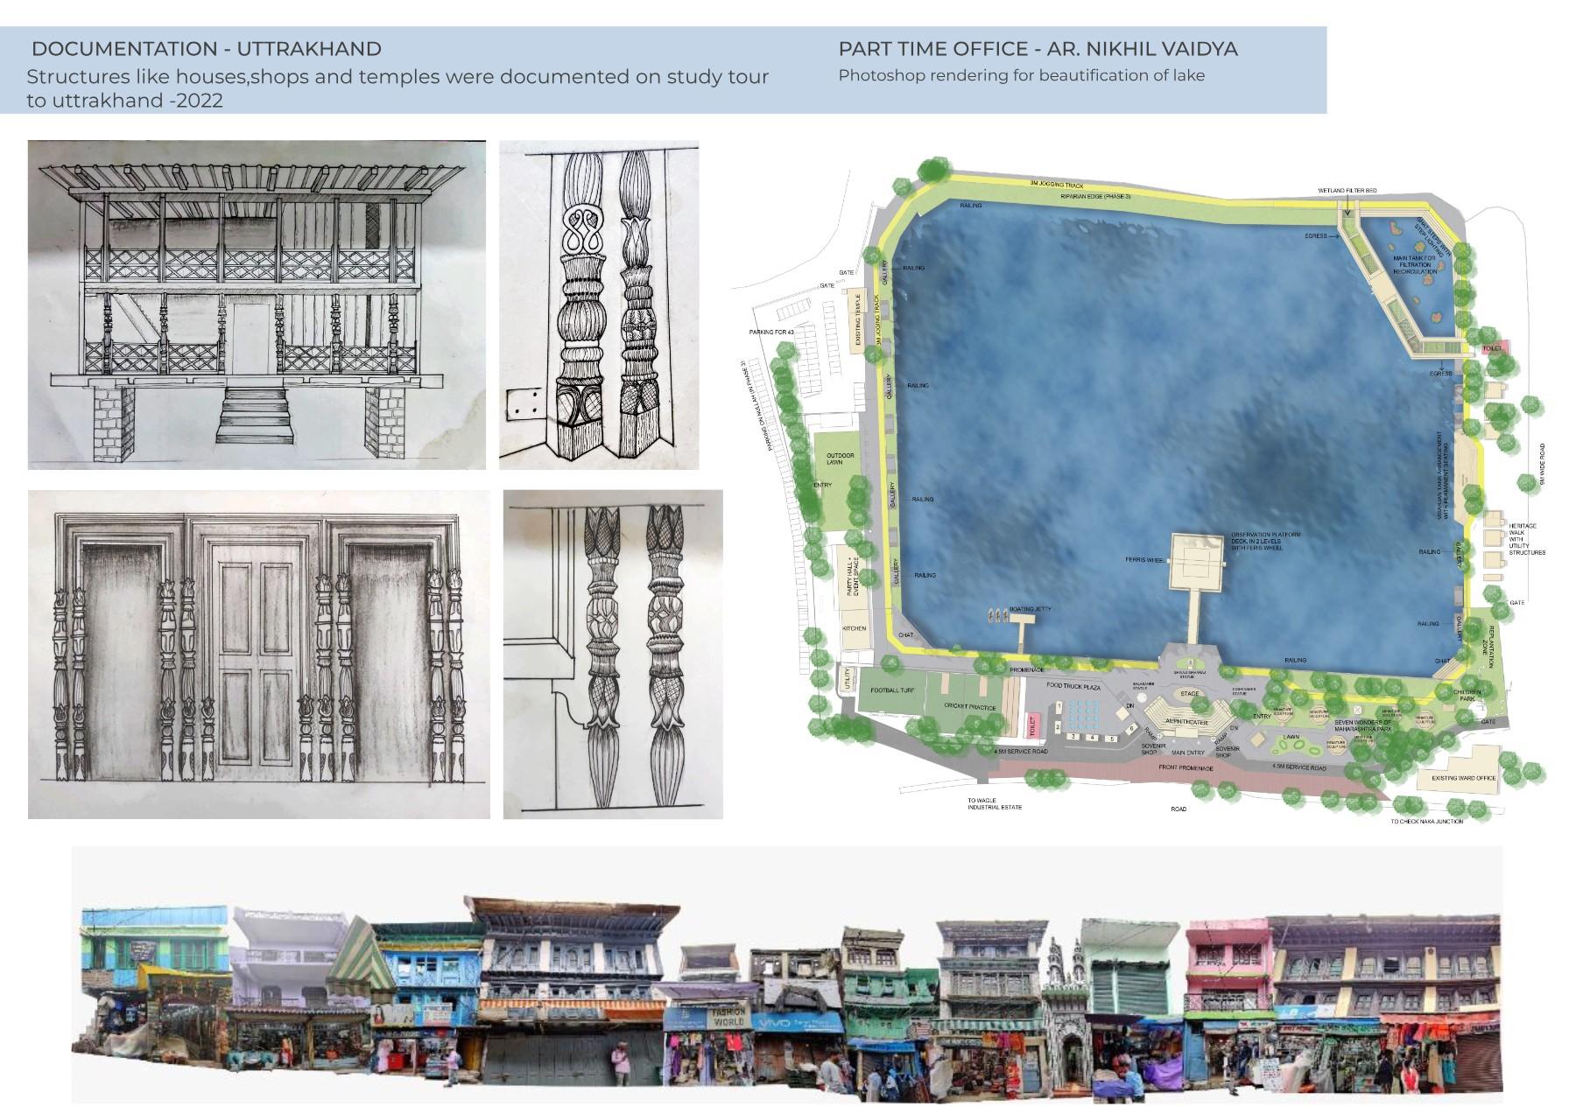This screenshot has height=1114, width=1576.
Task: Click the 'FOOD TRUCK PLAZA' label
Action: (1073, 687)
